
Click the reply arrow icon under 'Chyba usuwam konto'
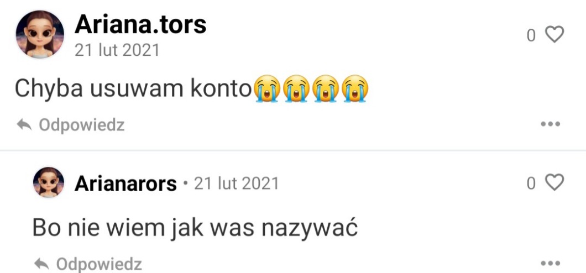[x=24, y=125]
